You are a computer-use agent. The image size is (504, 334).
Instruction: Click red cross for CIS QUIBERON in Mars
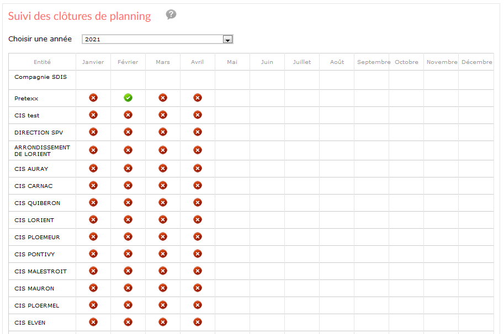(x=163, y=202)
